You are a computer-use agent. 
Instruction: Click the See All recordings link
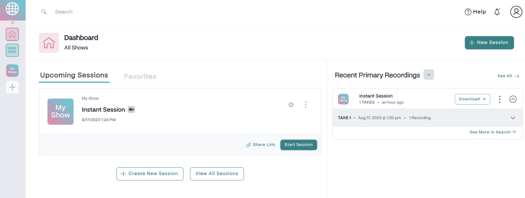point(508,76)
